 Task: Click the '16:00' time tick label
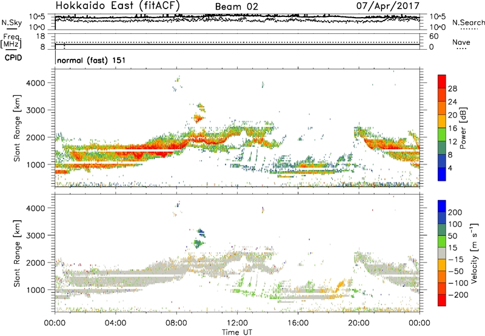[x=298, y=323]
